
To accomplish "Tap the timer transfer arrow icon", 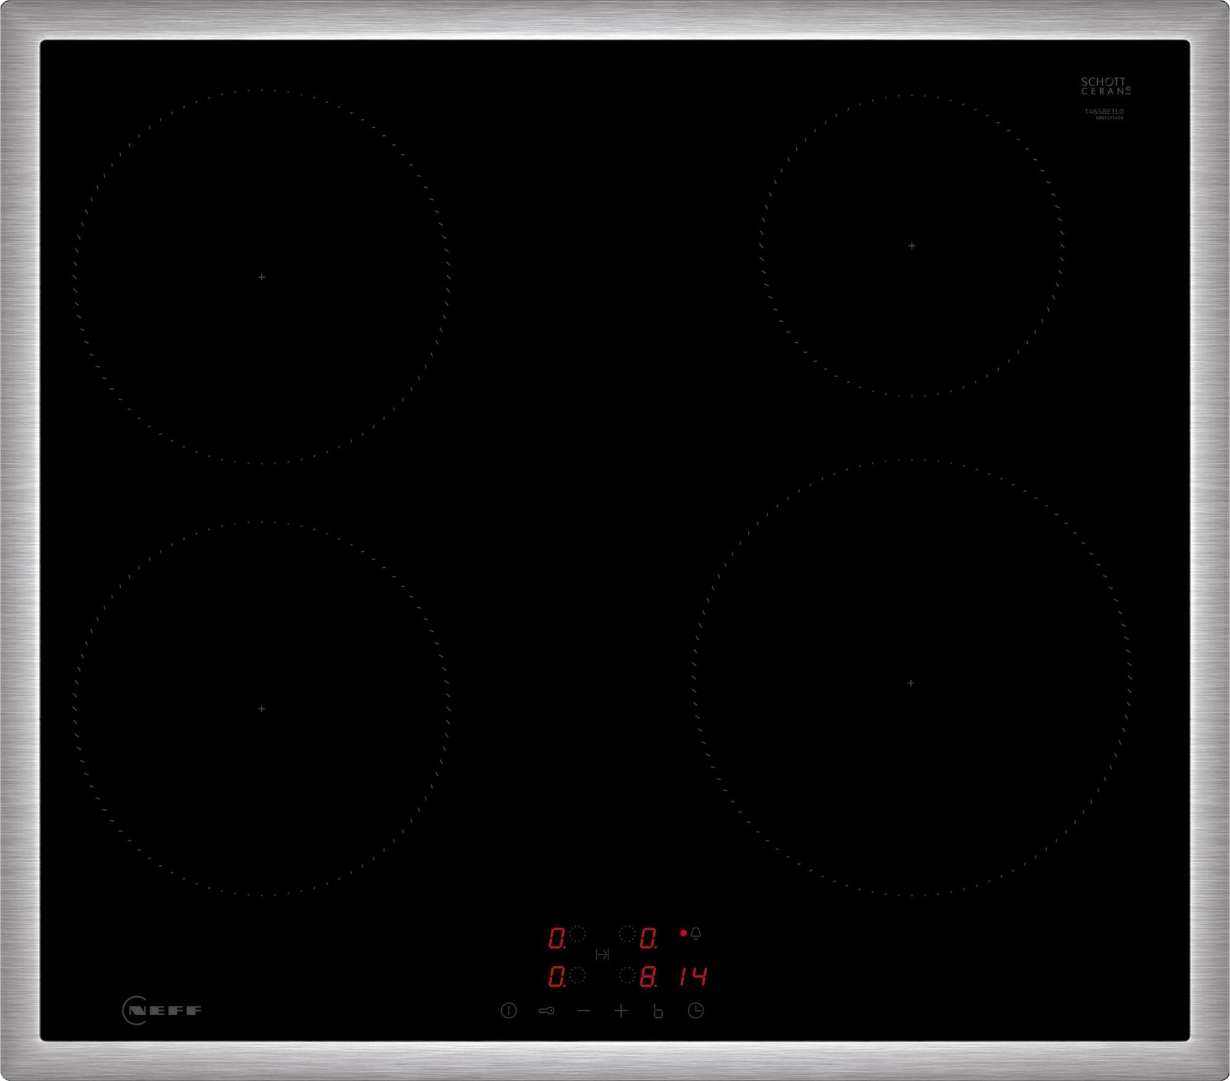I will pos(602,954).
